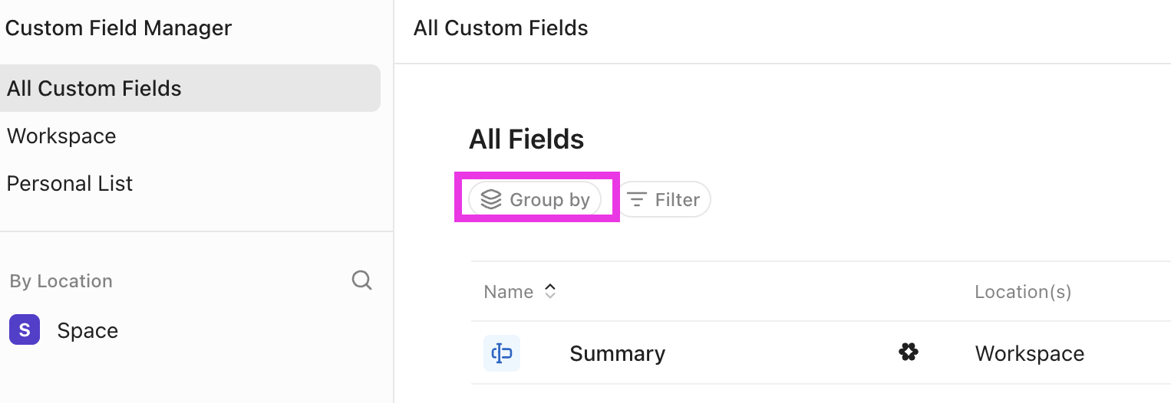The height and width of the screenshot is (403, 1171).
Task: Open the Summary custom field
Action: [x=617, y=354]
